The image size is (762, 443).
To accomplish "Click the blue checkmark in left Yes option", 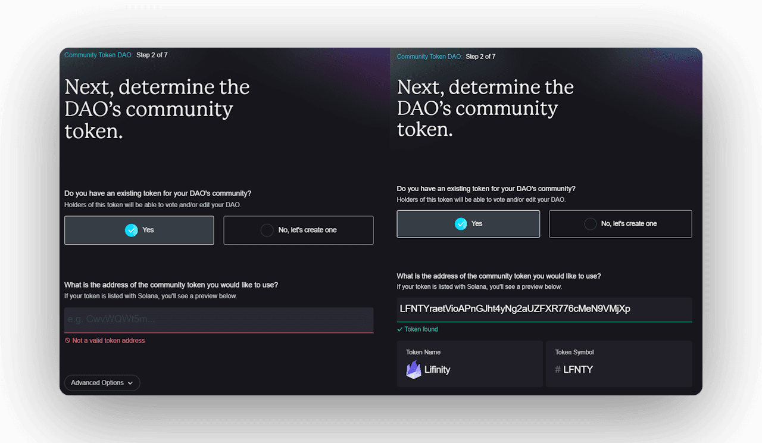I will 132,230.
